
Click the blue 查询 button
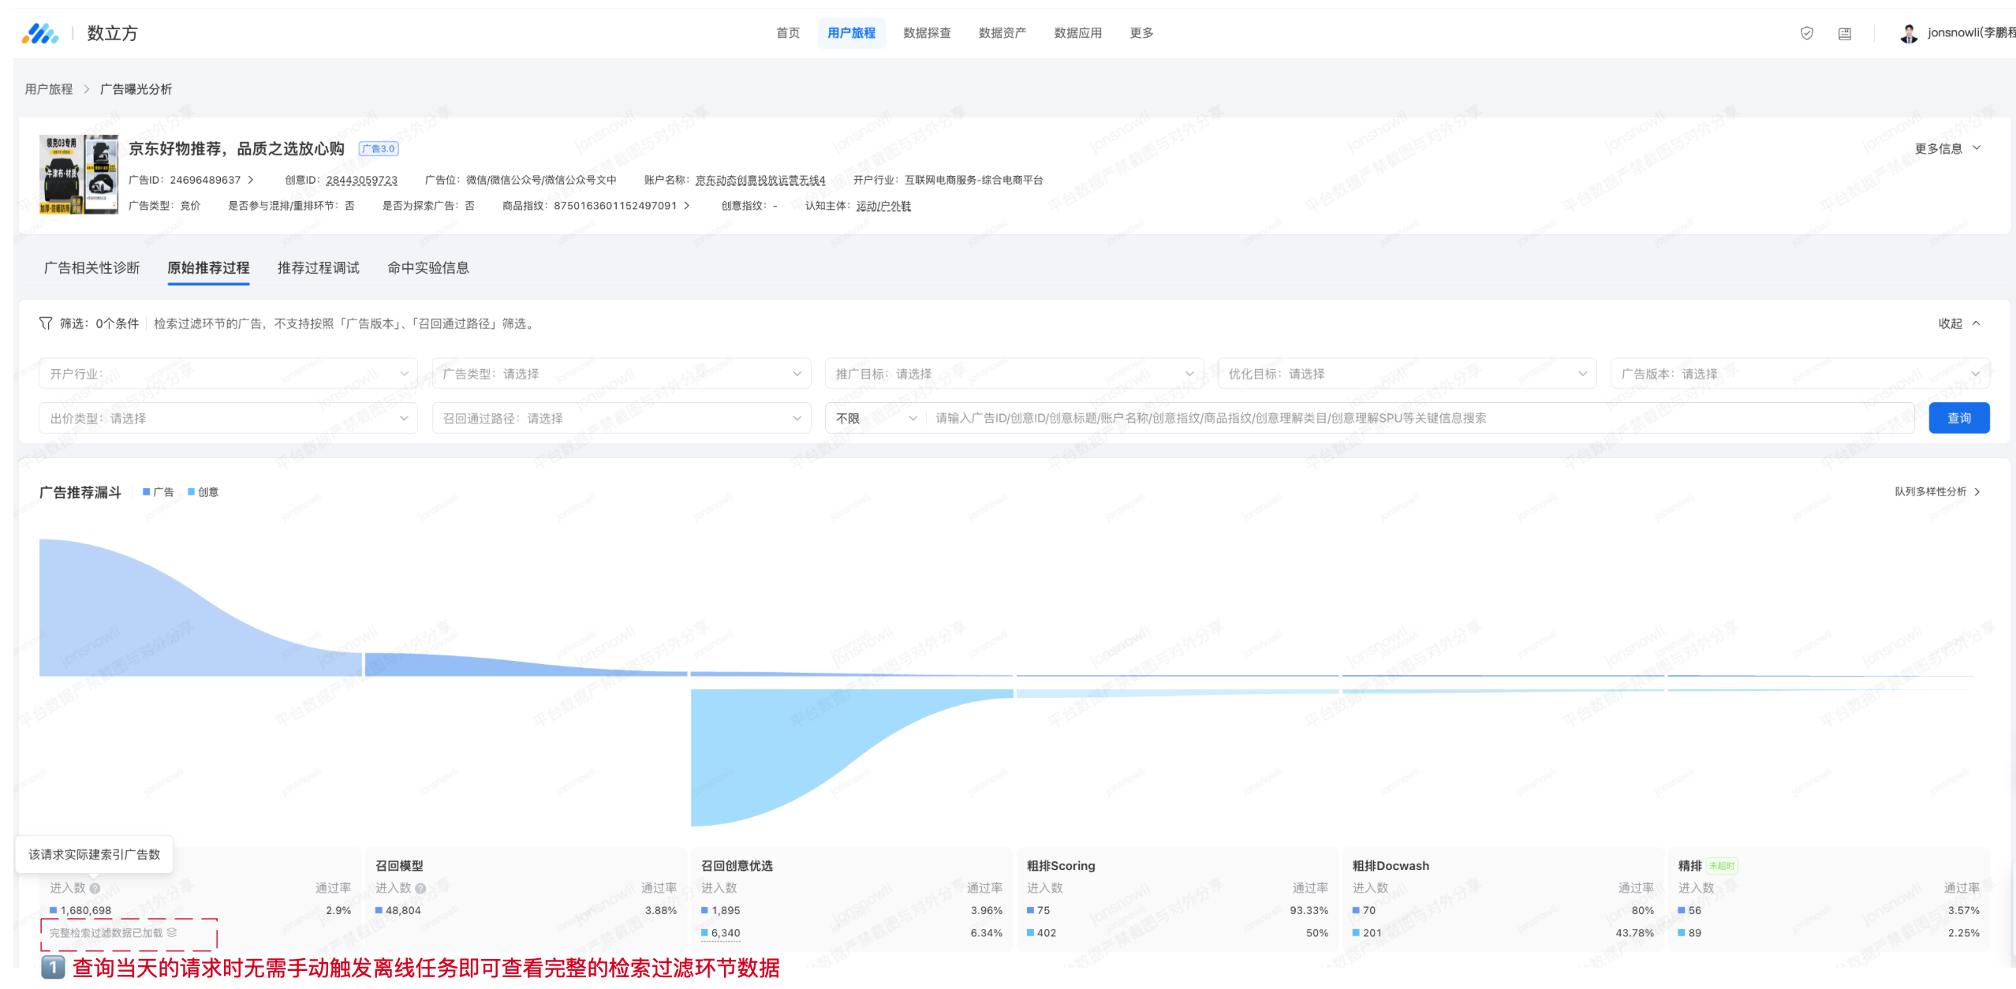pos(1958,418)
